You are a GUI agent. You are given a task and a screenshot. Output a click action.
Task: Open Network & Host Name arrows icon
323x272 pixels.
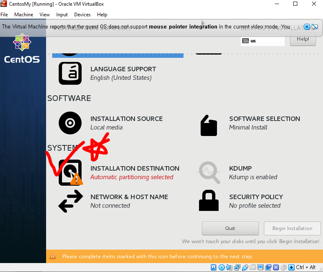tap(71, 201)
